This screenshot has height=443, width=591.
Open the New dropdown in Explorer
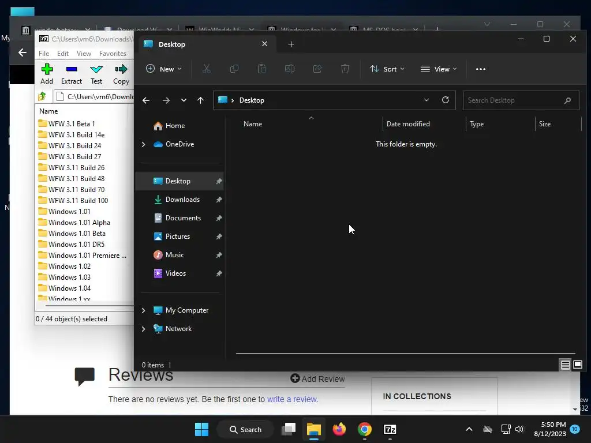(164, 69)
